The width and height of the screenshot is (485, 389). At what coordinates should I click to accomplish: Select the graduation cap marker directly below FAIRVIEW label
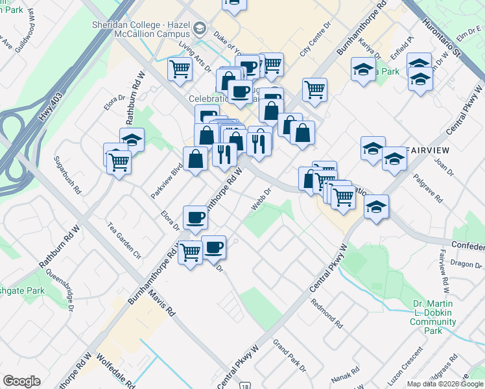pyautogui.click(x=394, y=159)
